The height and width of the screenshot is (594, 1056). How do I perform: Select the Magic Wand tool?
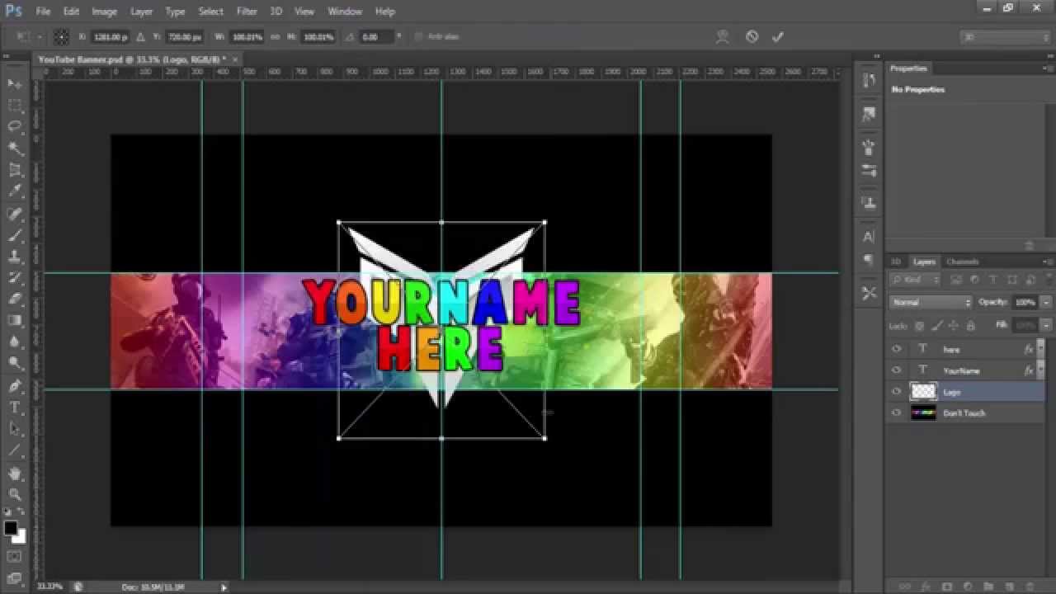pos(15,148)
